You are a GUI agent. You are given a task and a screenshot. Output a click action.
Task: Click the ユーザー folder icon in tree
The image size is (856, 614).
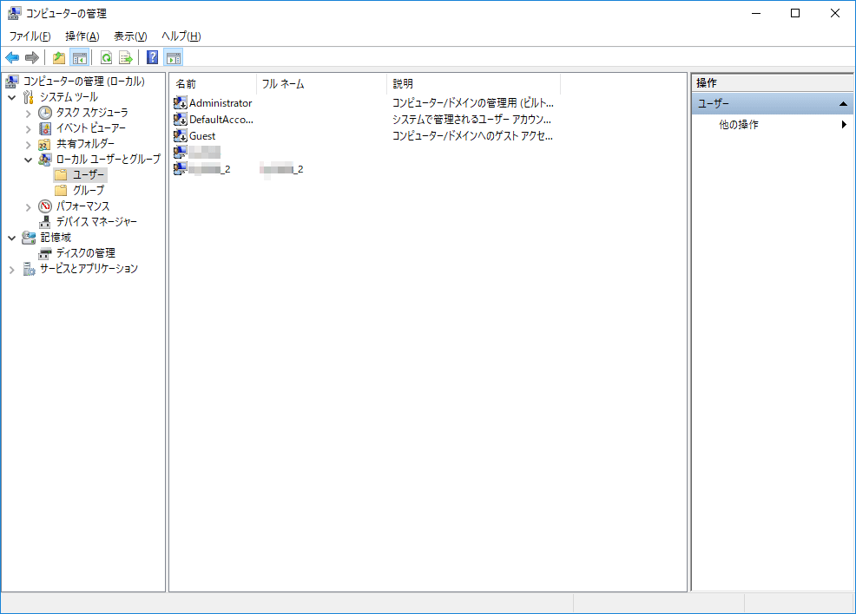click(61, 174)
